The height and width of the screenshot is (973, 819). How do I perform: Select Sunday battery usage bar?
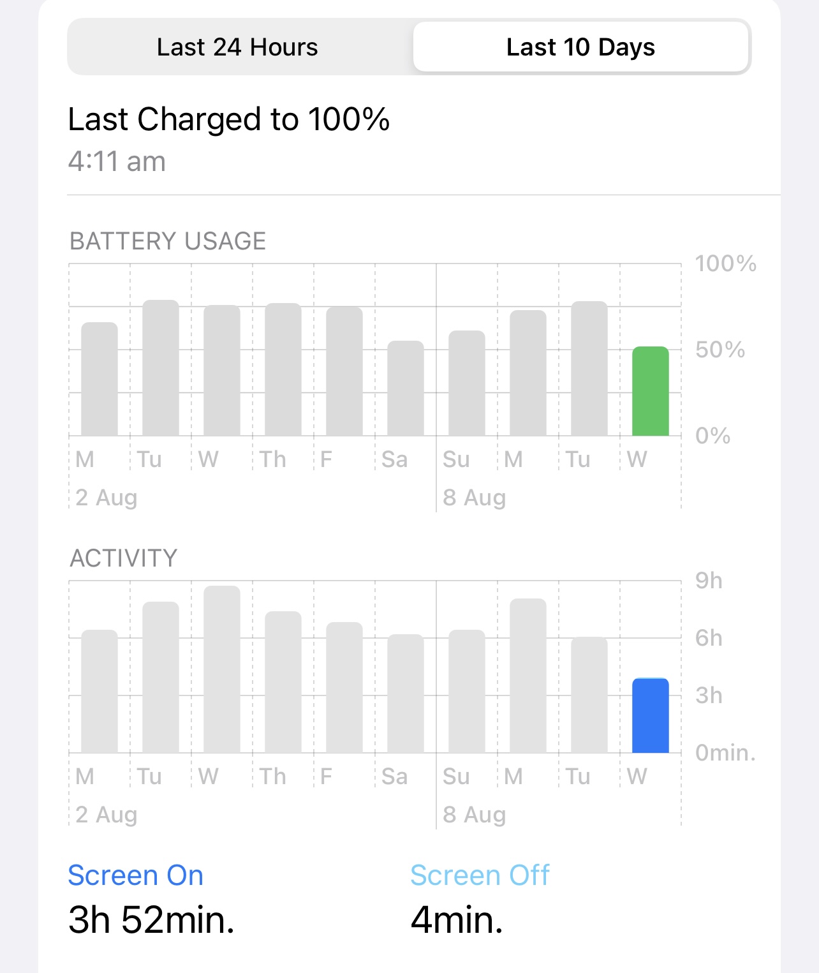click(467, 383)
